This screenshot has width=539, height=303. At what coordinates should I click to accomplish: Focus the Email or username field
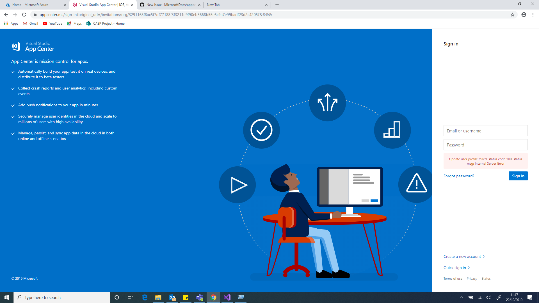click(485, 131)
